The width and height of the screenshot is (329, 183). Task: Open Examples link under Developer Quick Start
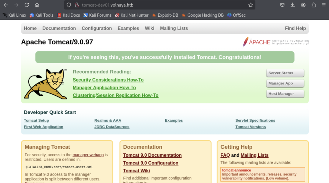tap(174, 120)
